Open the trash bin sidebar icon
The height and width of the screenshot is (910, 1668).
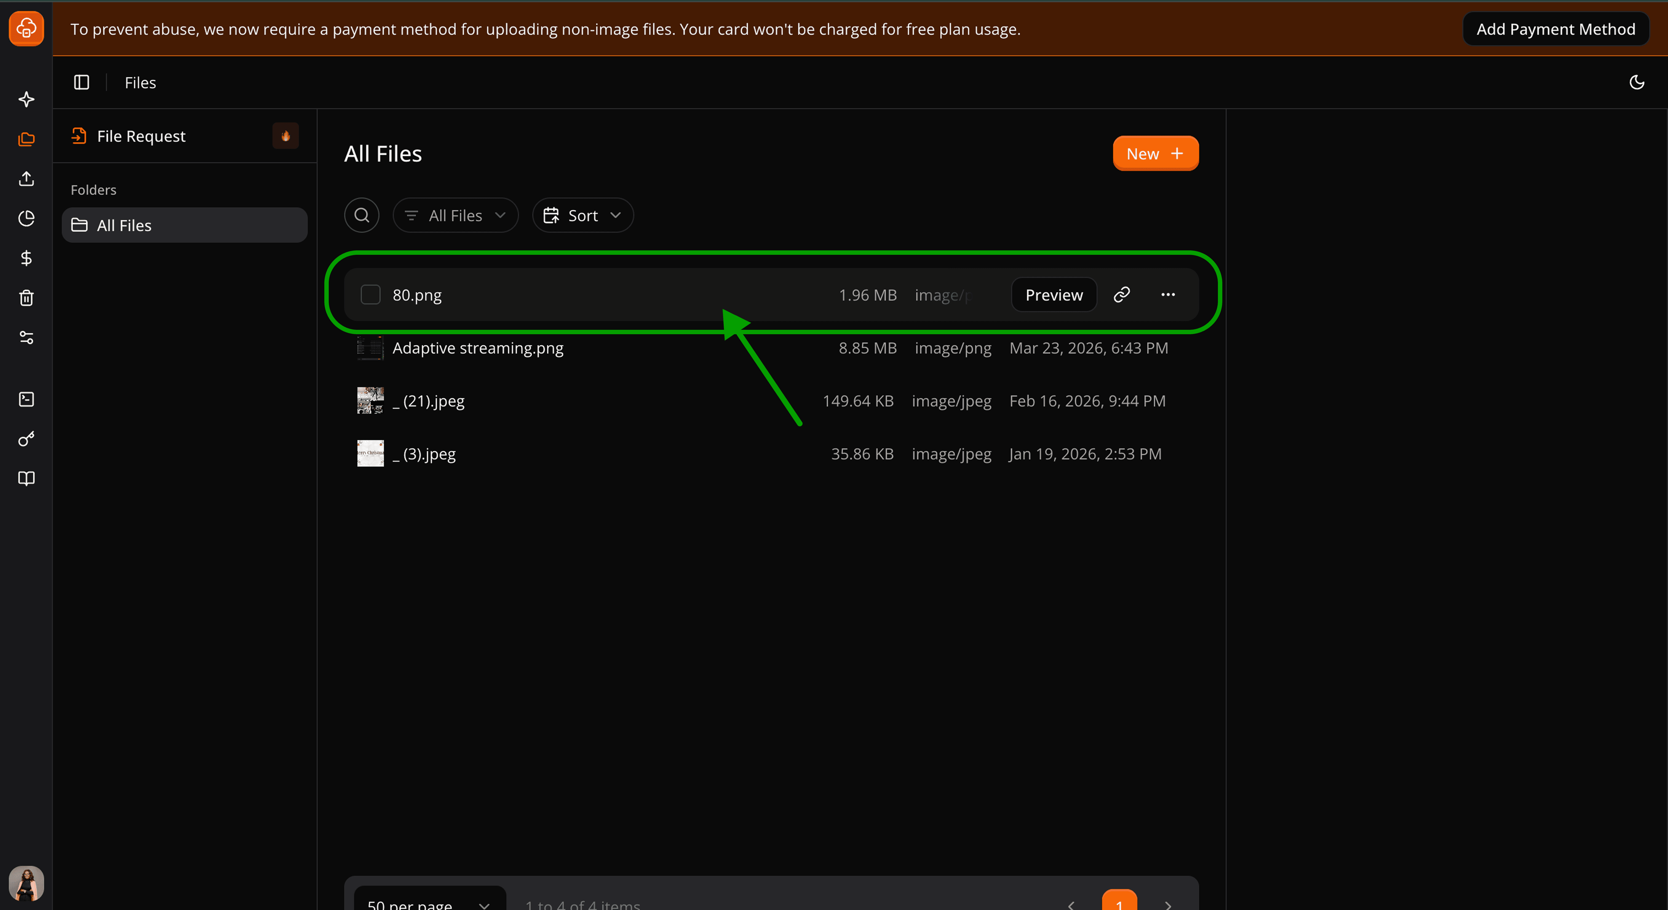point(26,298)
